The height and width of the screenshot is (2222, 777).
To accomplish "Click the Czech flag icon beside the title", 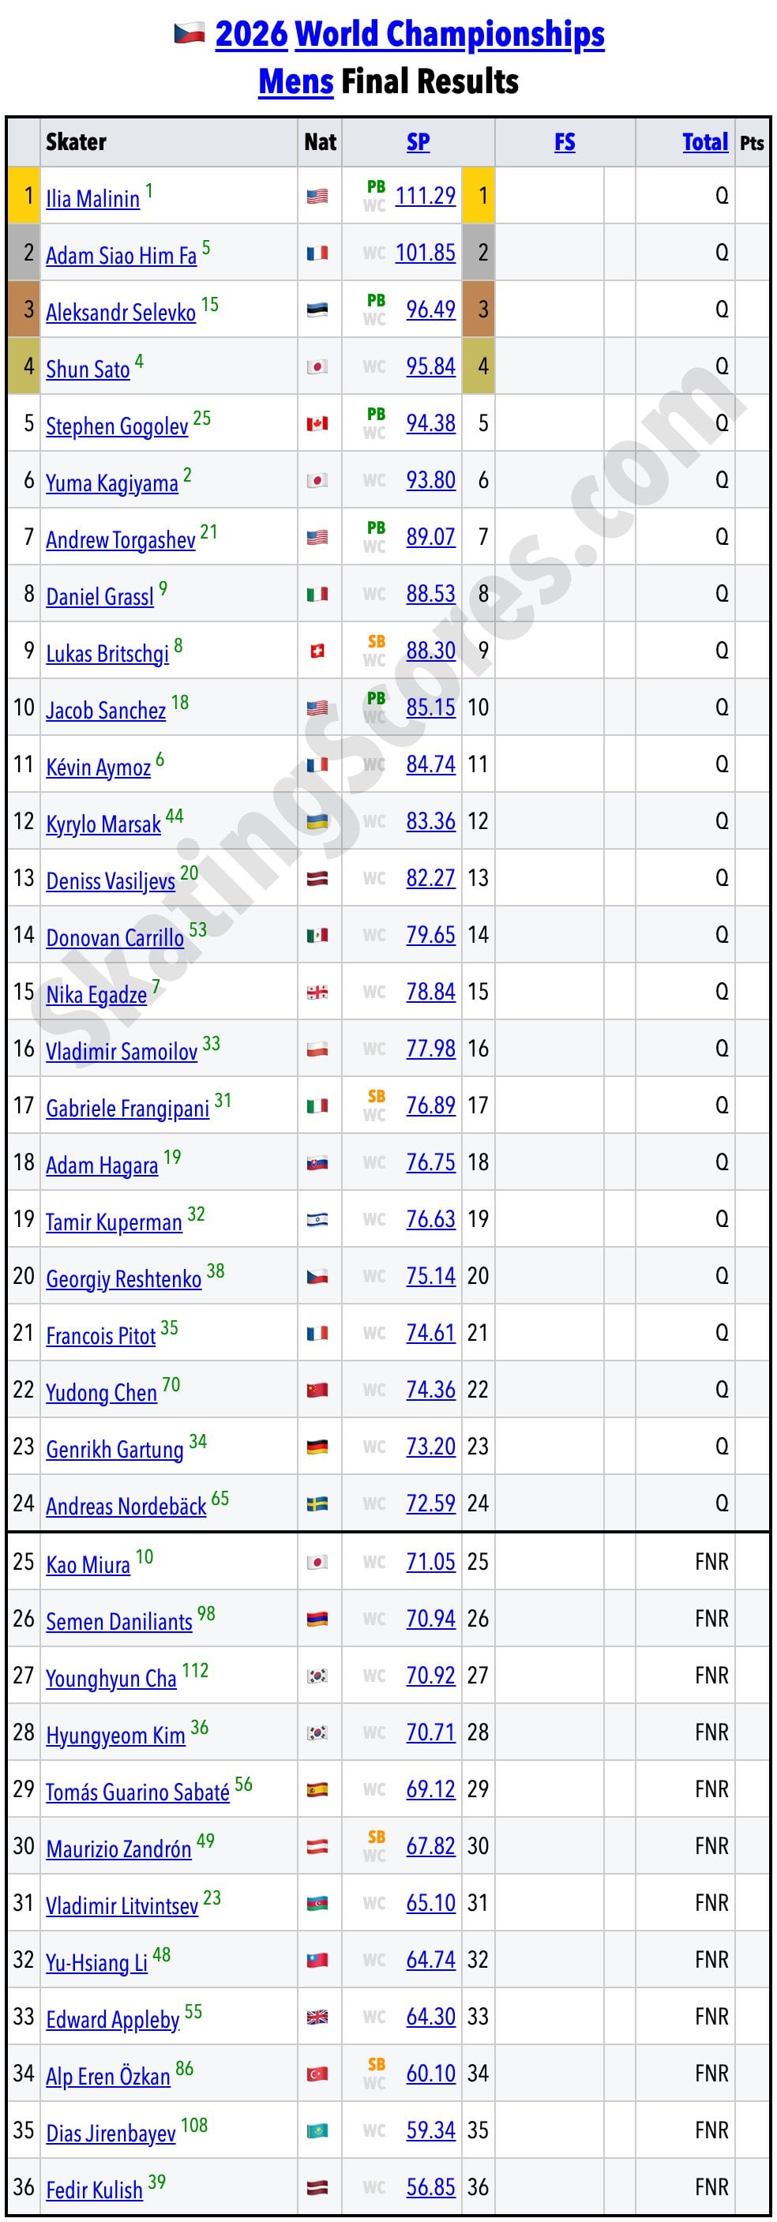I will (189, 34).
